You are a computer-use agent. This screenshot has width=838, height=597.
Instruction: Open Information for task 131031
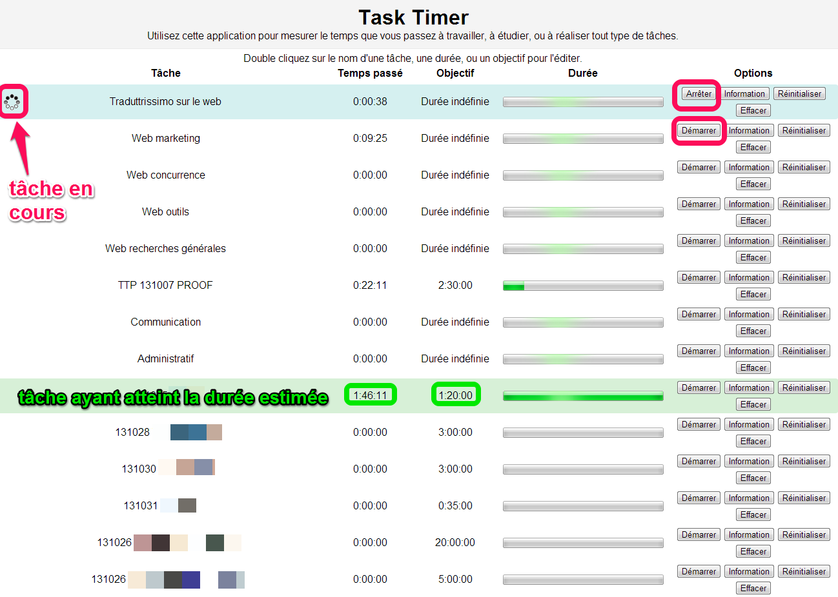coord(748,497)
